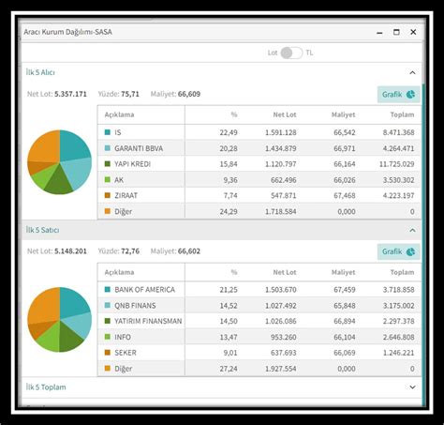Select the GARANTI BBVA row name
Image resolution: width=444 pixels, height=425 pixels.
[139, 148]
